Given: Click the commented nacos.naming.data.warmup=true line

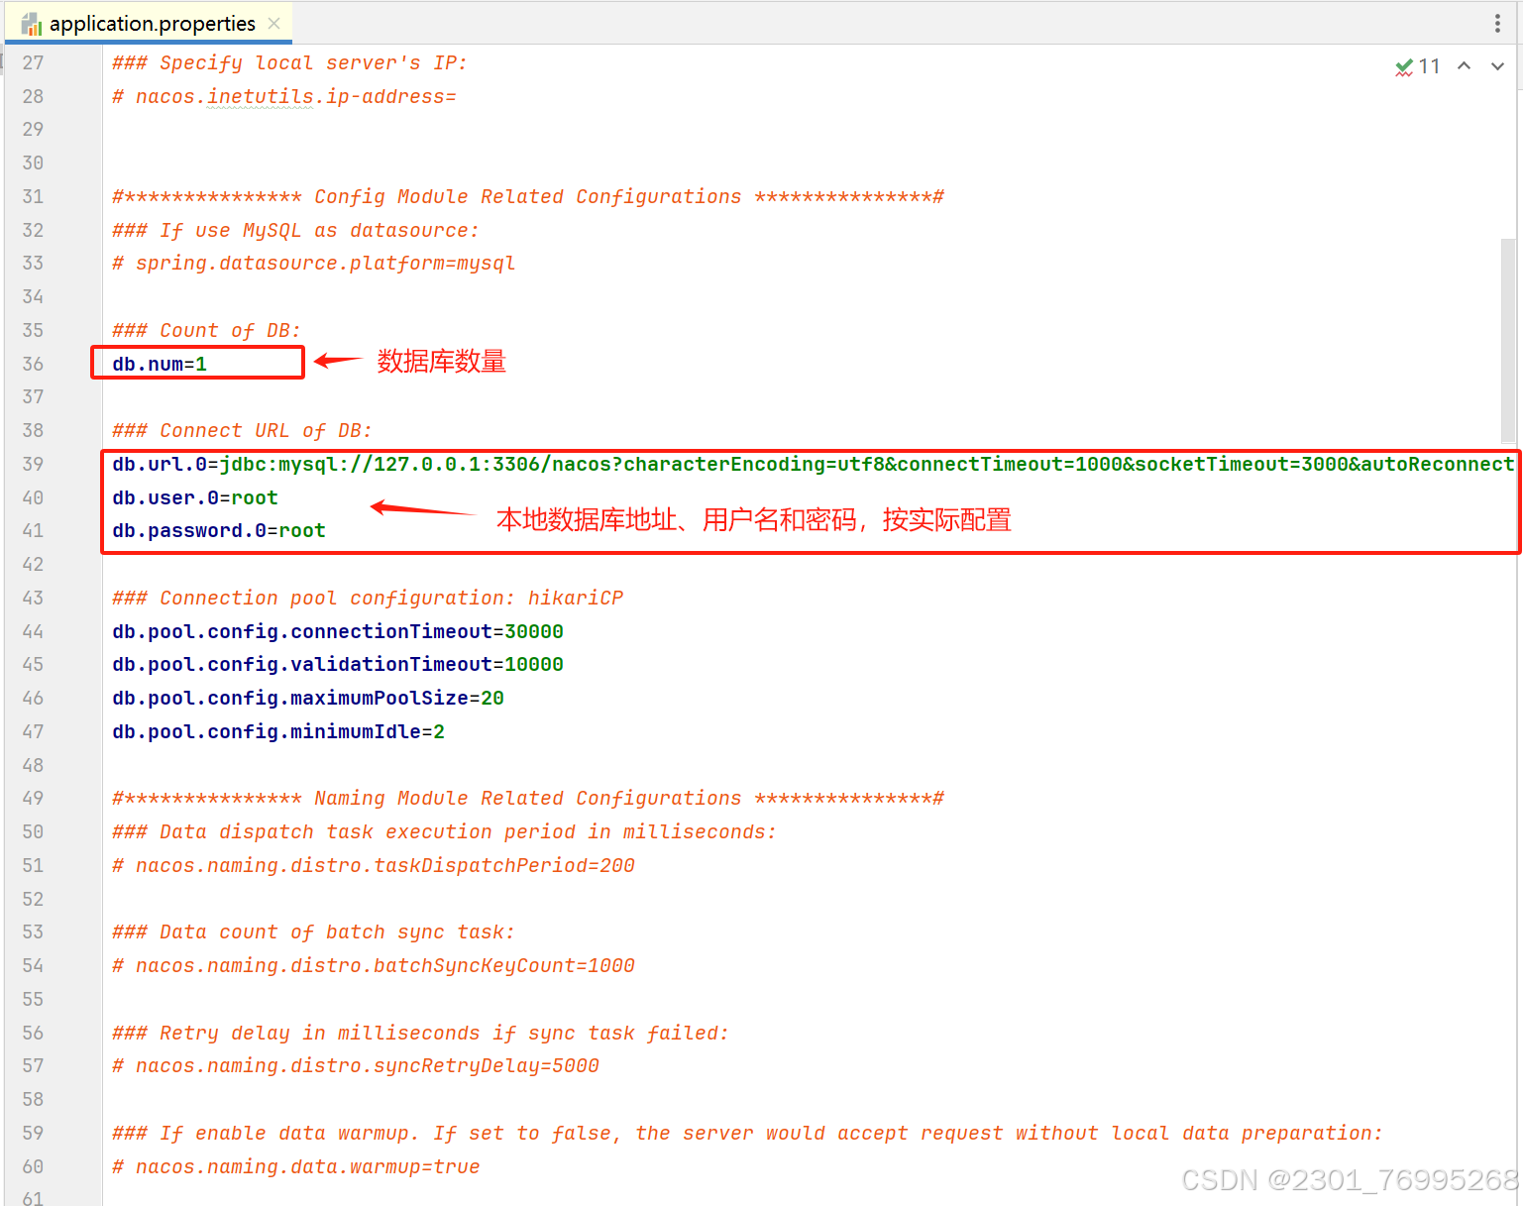Looking at the screenshot, I should click(296, 1166).
